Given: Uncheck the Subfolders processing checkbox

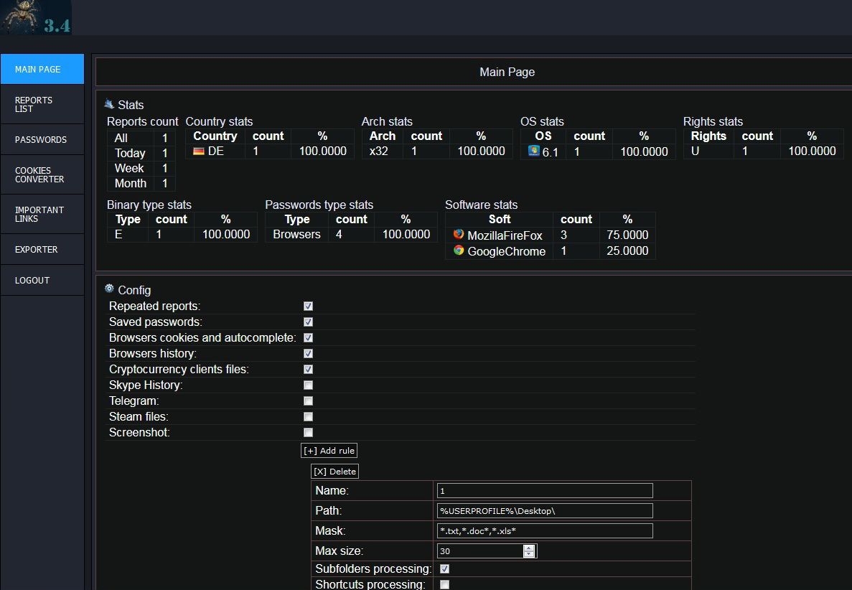Looking at the screenshot, I should tap(444, 569).
